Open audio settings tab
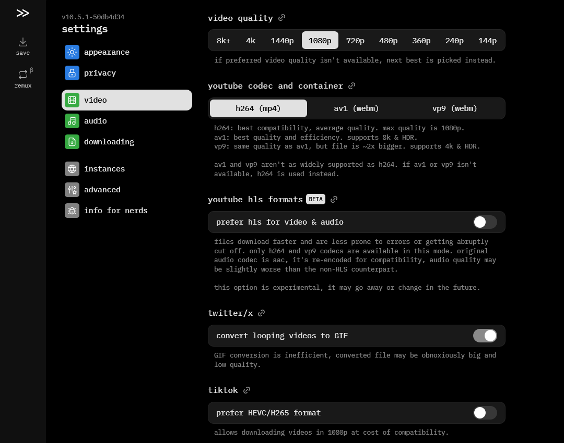 pyautogui.click(x=126, y=121)
